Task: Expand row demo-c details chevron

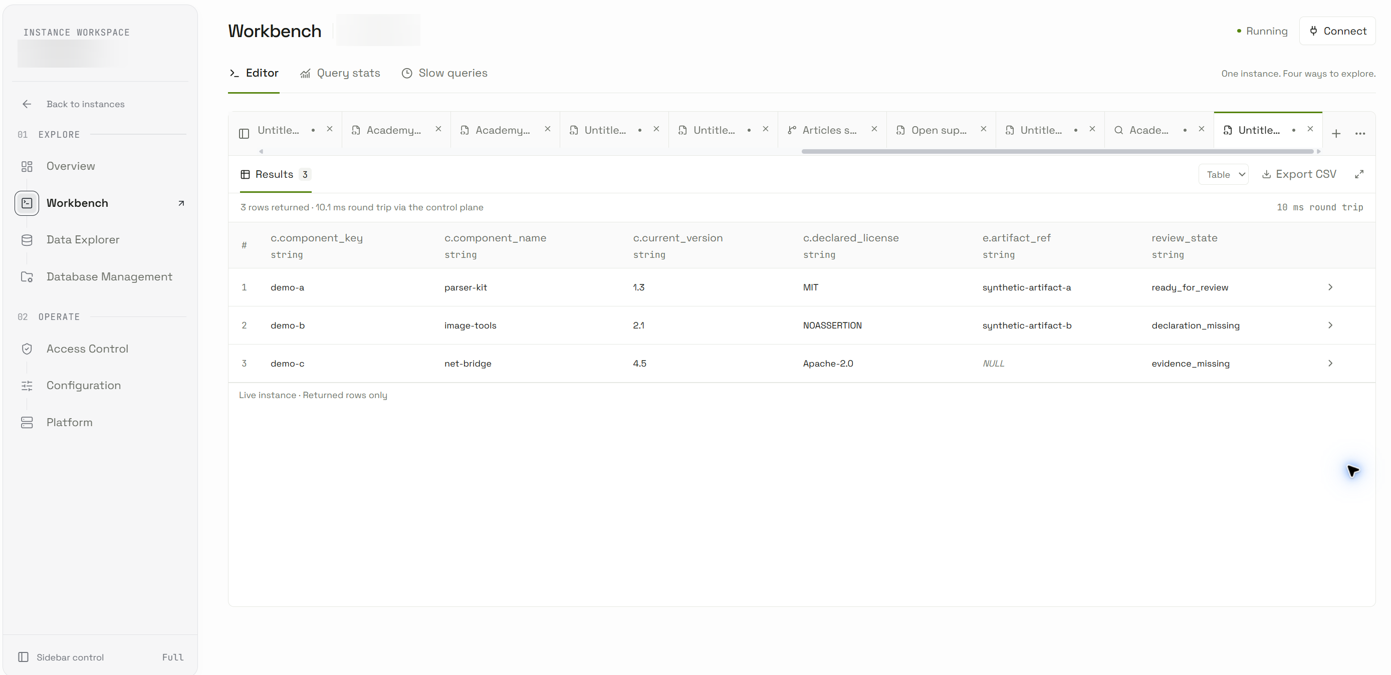Action: pos(1330,364)
